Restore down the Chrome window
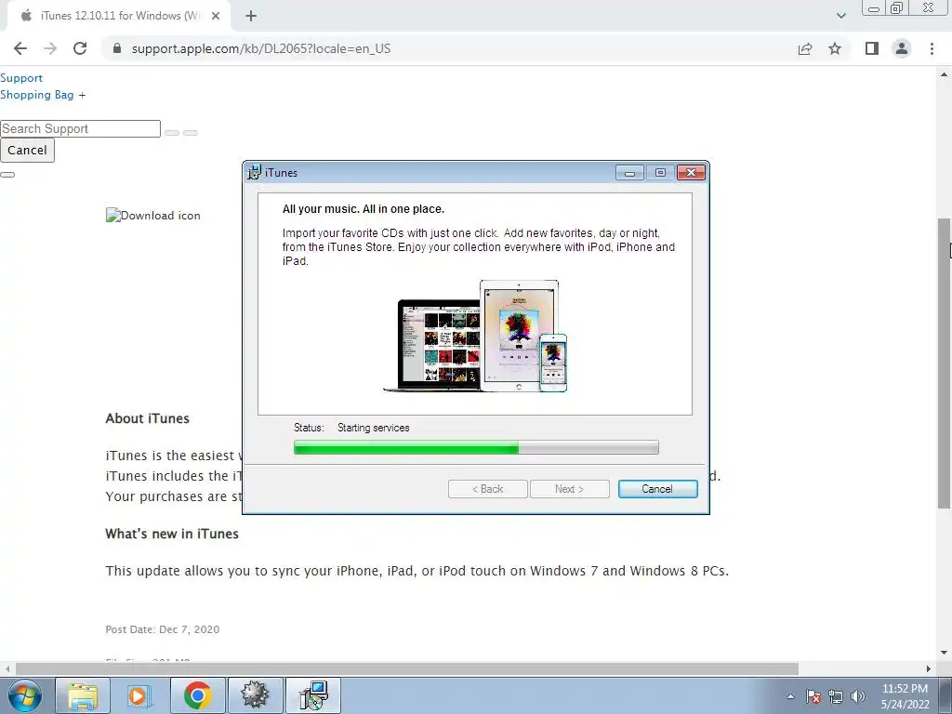This screenshot has width=952, height=714. pyautogui.click(x=897, y=7)
